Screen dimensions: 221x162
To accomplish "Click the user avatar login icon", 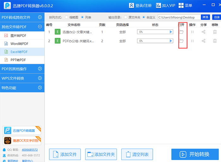I will click(x=131, y=5).
